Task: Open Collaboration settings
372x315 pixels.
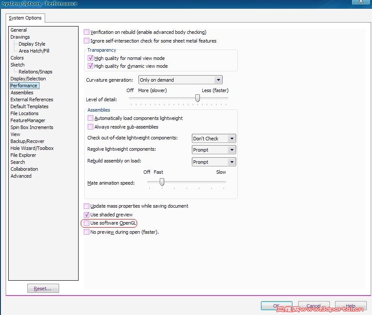Action: [24, 169]
